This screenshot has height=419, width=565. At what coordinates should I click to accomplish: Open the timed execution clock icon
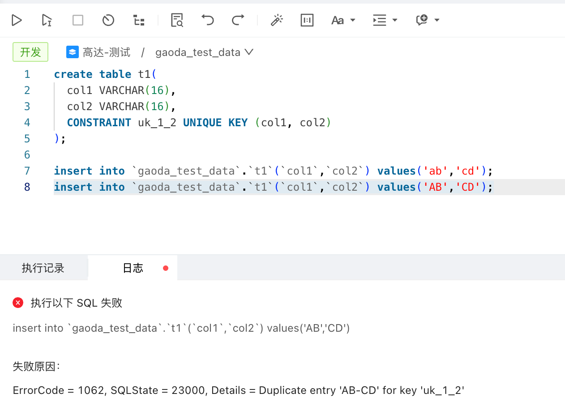click(x=108, y=20)
